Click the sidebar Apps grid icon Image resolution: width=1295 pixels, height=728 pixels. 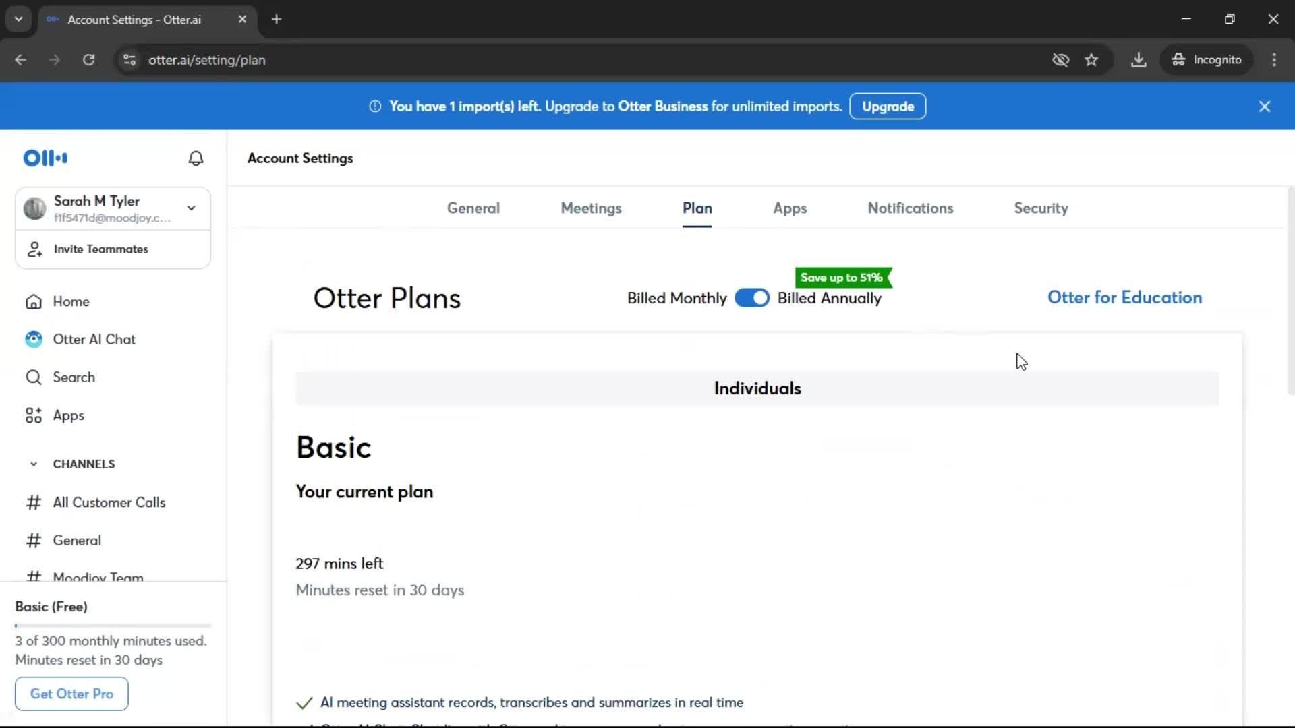34,416
